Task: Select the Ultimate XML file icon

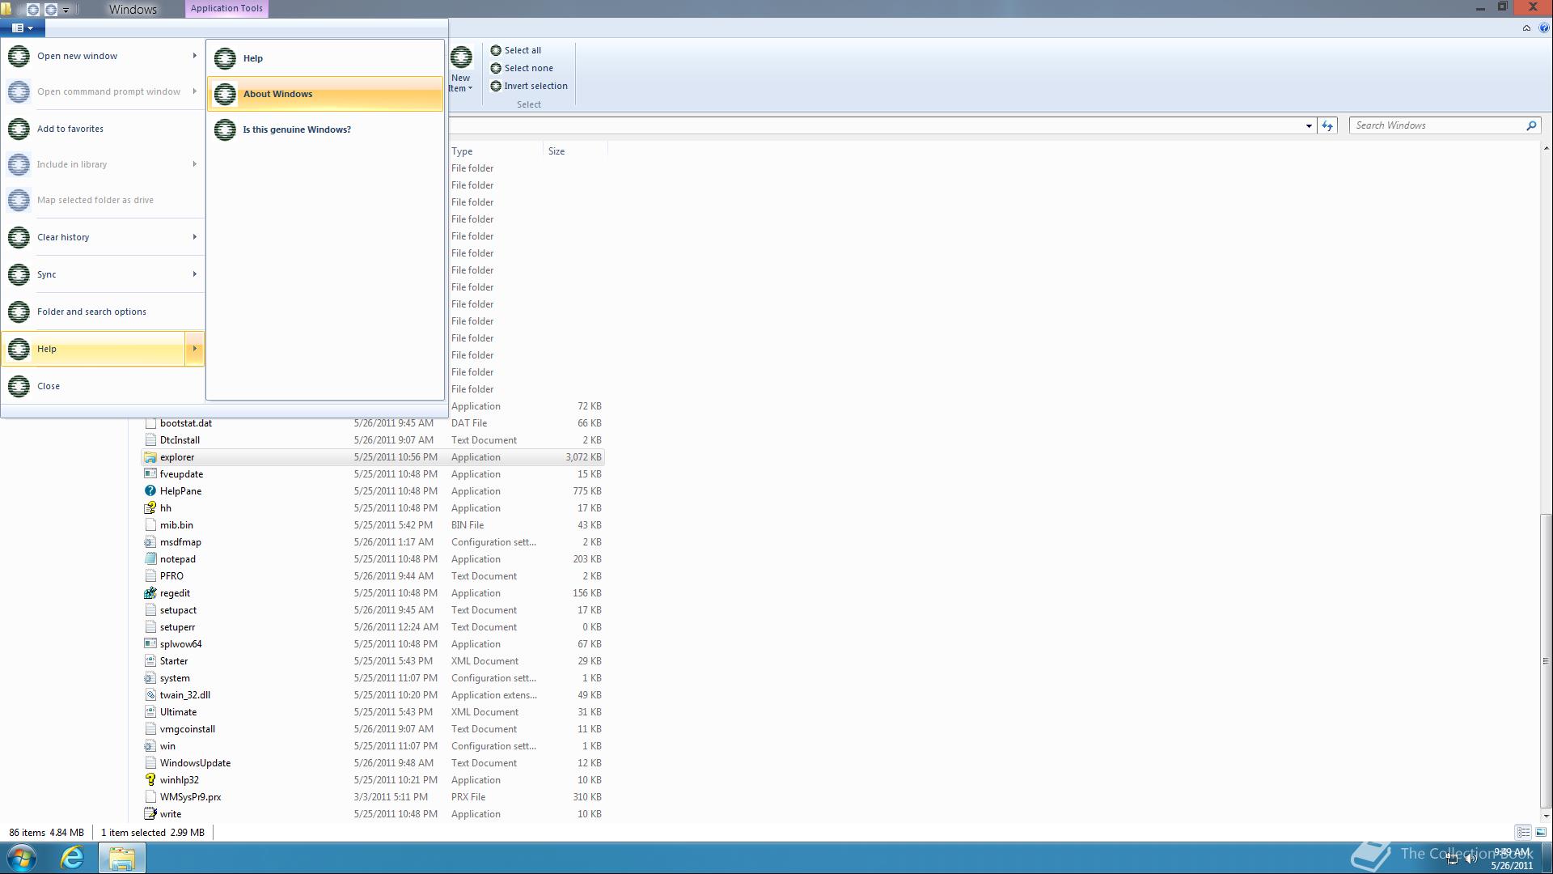Action: click(x=150, y=712)
